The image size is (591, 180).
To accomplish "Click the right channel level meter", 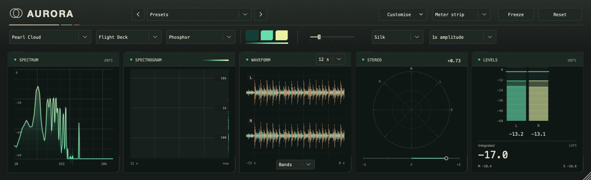I will coord(538,95).
